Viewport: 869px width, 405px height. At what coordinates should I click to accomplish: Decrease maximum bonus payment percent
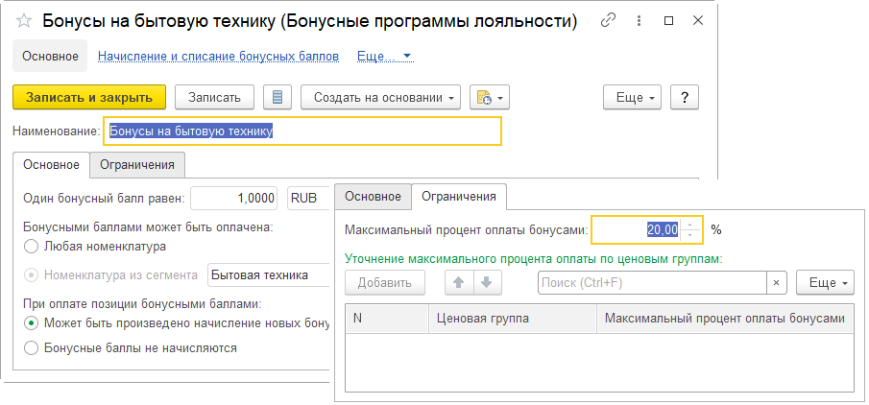(690, 235)
